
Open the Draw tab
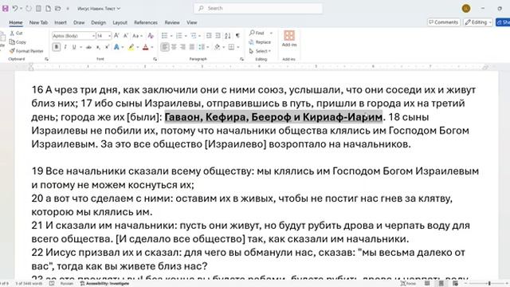tap(79, 22)
